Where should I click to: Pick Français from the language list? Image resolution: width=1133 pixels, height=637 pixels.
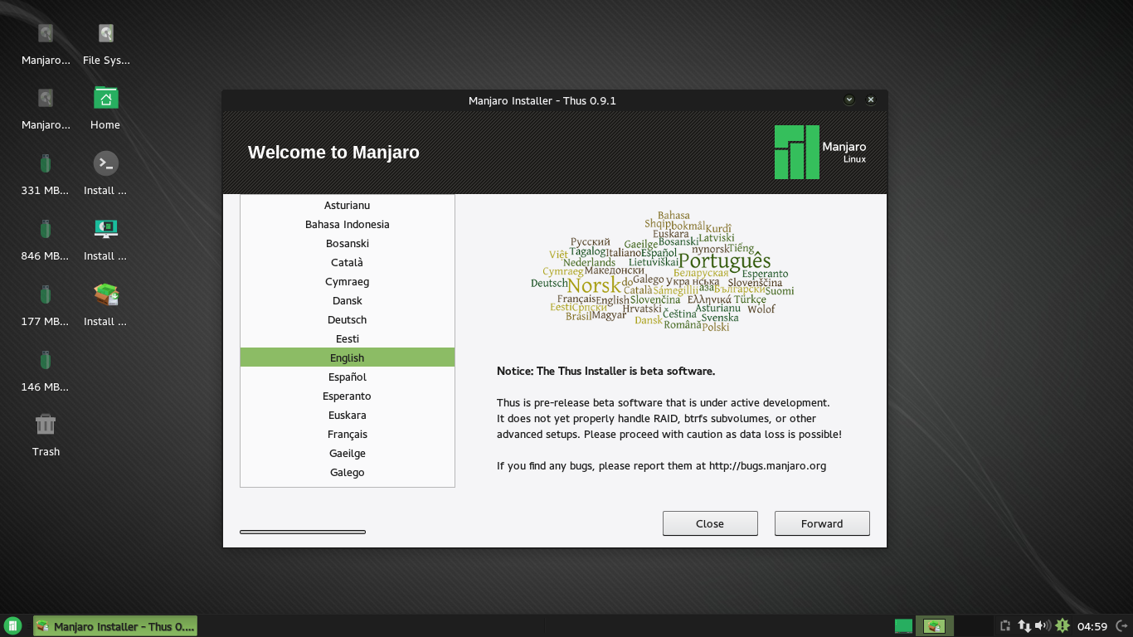coord(348,434)
